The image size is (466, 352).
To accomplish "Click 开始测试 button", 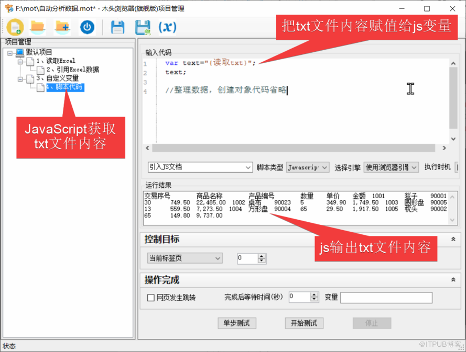I will [304, 323].
